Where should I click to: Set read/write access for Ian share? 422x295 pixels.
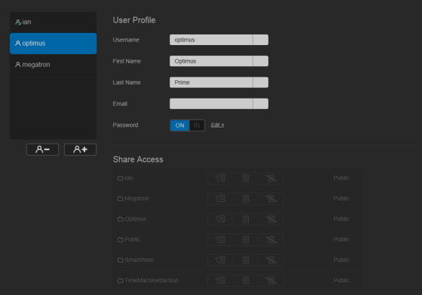pos(220,178)
